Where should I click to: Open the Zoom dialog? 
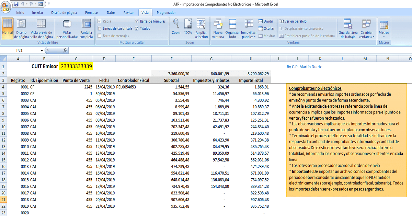(x=176, y=26)
